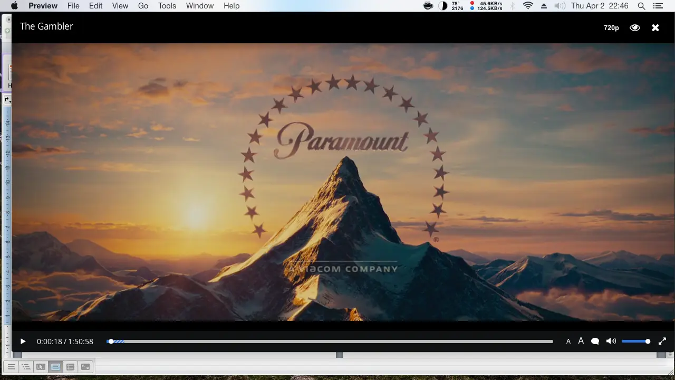This screenshot has width=675, height=380.
Task: Open the Edit menu
Action: (x=96, y=6)
